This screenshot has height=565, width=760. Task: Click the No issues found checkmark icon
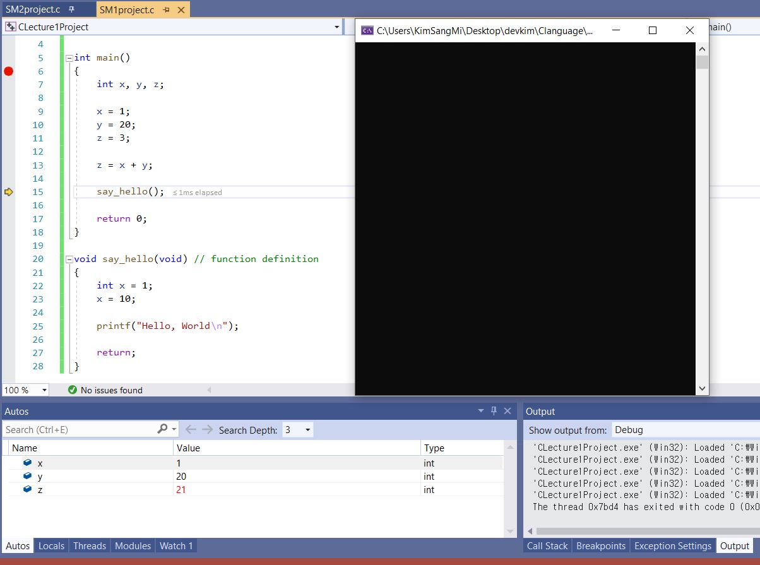point(72,390)
